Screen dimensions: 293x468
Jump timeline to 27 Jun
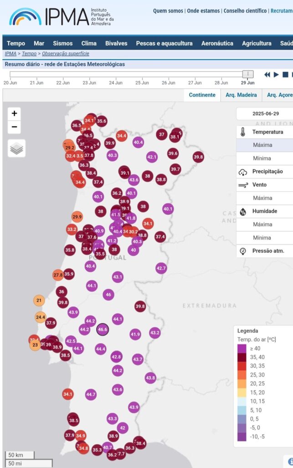195,83
